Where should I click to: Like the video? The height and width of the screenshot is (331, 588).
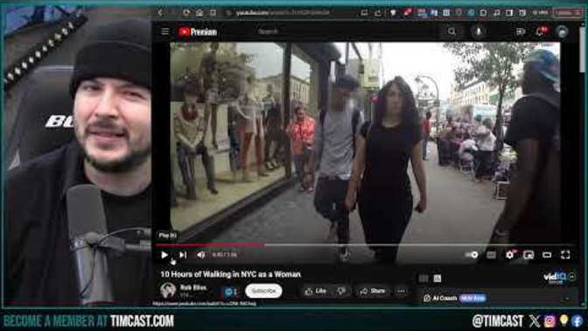(315, 292)
